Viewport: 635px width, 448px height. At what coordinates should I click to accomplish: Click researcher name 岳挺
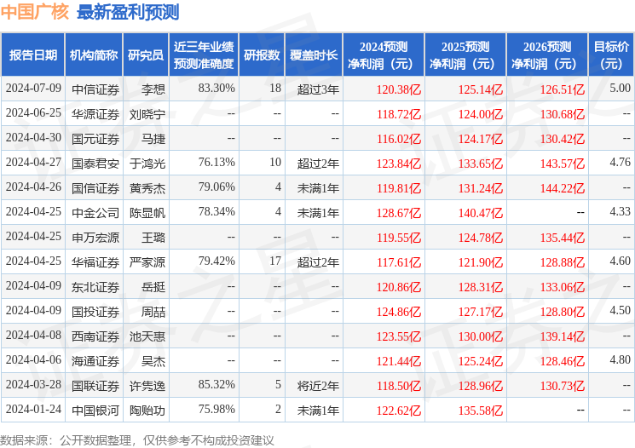point(153,287)
